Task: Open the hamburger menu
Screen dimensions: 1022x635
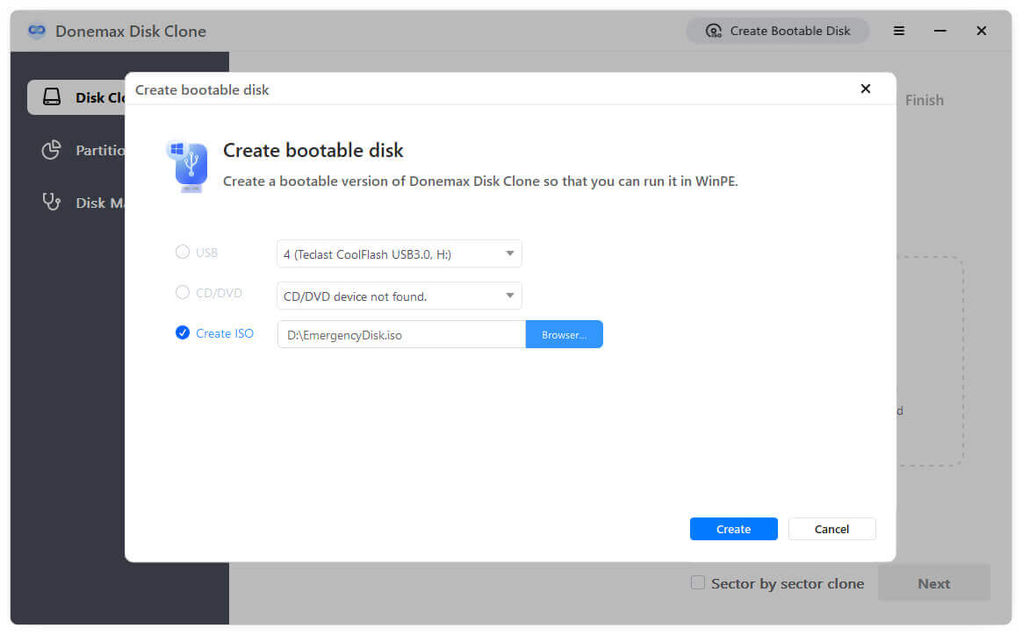Action: (898, 30)
